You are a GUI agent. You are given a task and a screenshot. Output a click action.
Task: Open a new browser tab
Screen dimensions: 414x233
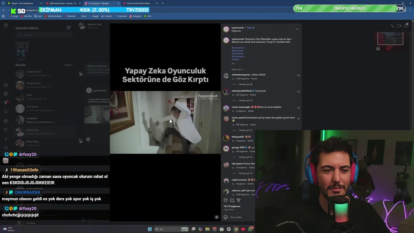pyautogui.click(x=162, y=3)
